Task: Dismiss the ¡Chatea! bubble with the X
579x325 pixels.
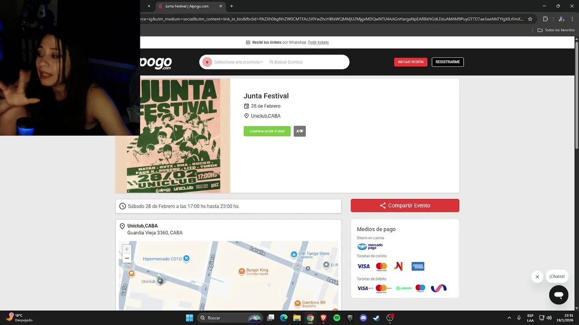Action: click(x=537, y=277)
